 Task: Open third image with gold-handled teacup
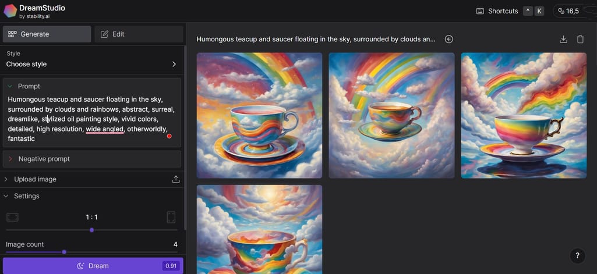click(x=524, y=116)
